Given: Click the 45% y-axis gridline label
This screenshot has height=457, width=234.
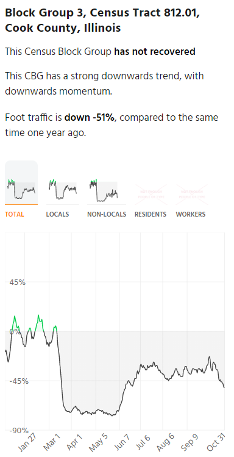Looking at the screenshot, I should click(x=16, y=282).
